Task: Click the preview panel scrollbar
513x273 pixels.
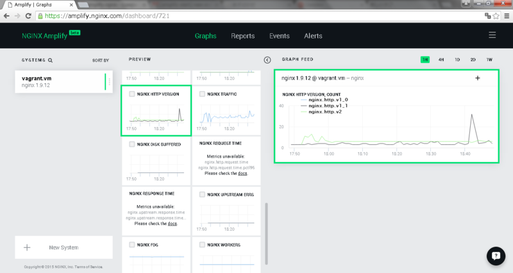Action: [266, 233]
